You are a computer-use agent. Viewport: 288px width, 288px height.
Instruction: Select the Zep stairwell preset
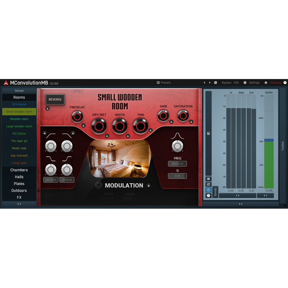(19, 156)
